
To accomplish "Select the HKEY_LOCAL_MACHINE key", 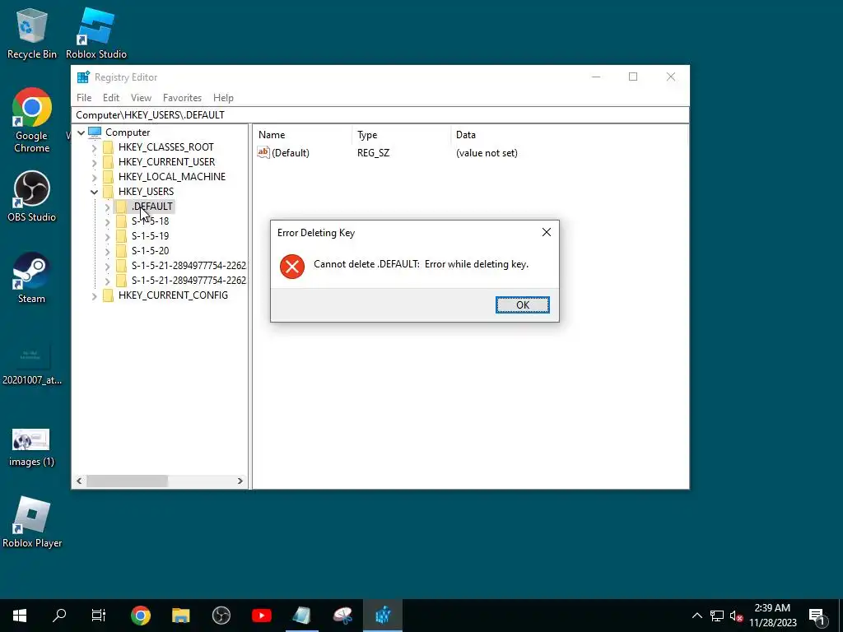I will (x=172, y=177).
